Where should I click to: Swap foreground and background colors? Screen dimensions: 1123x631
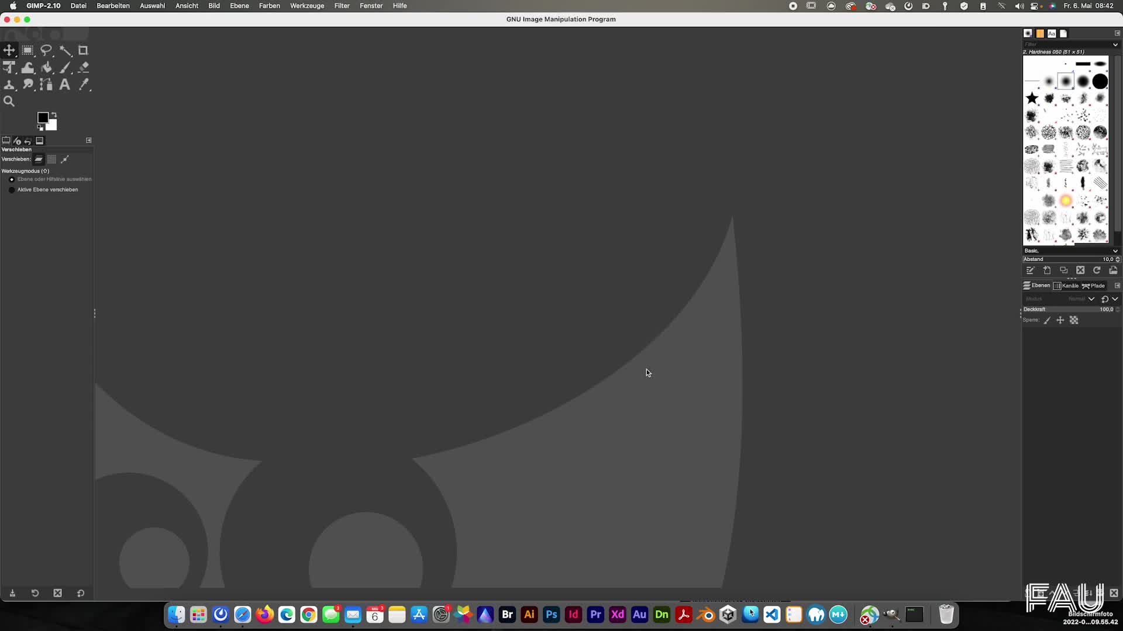[x=53, y=115]
